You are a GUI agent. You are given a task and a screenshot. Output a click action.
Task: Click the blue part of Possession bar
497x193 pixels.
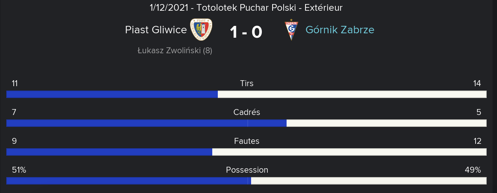point(129,181)
